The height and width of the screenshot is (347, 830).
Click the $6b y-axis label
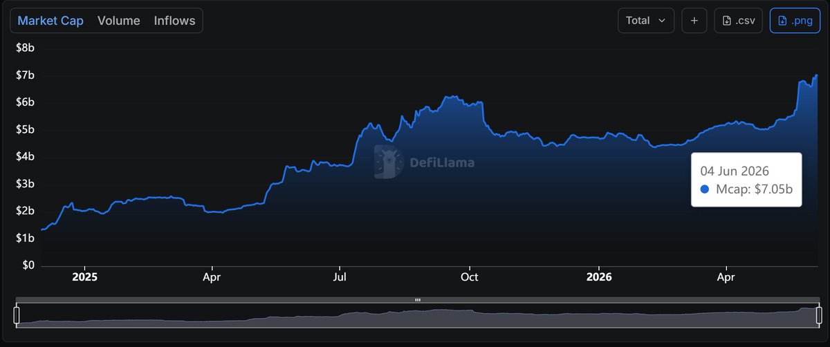click(x=26, y=102)
